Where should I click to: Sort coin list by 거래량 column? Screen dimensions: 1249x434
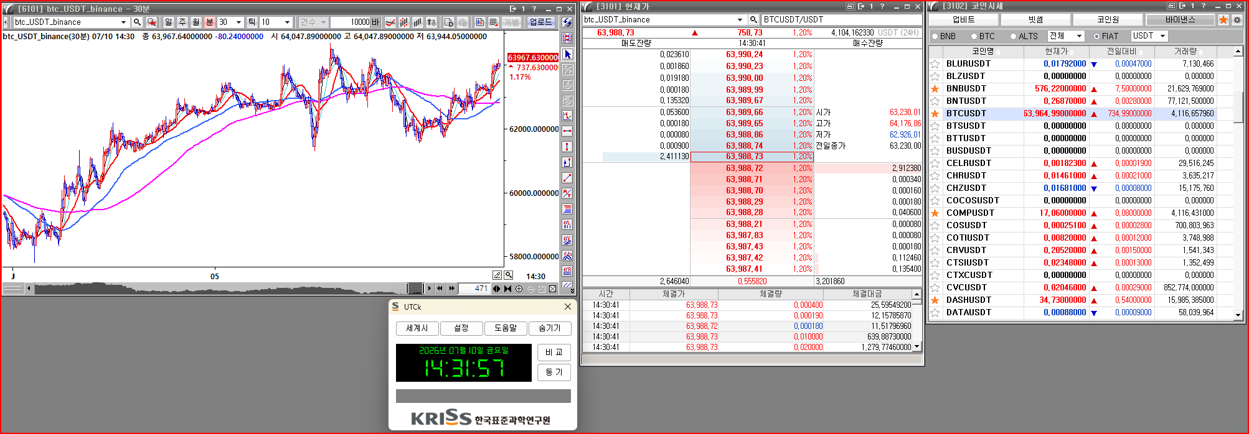1185,51
